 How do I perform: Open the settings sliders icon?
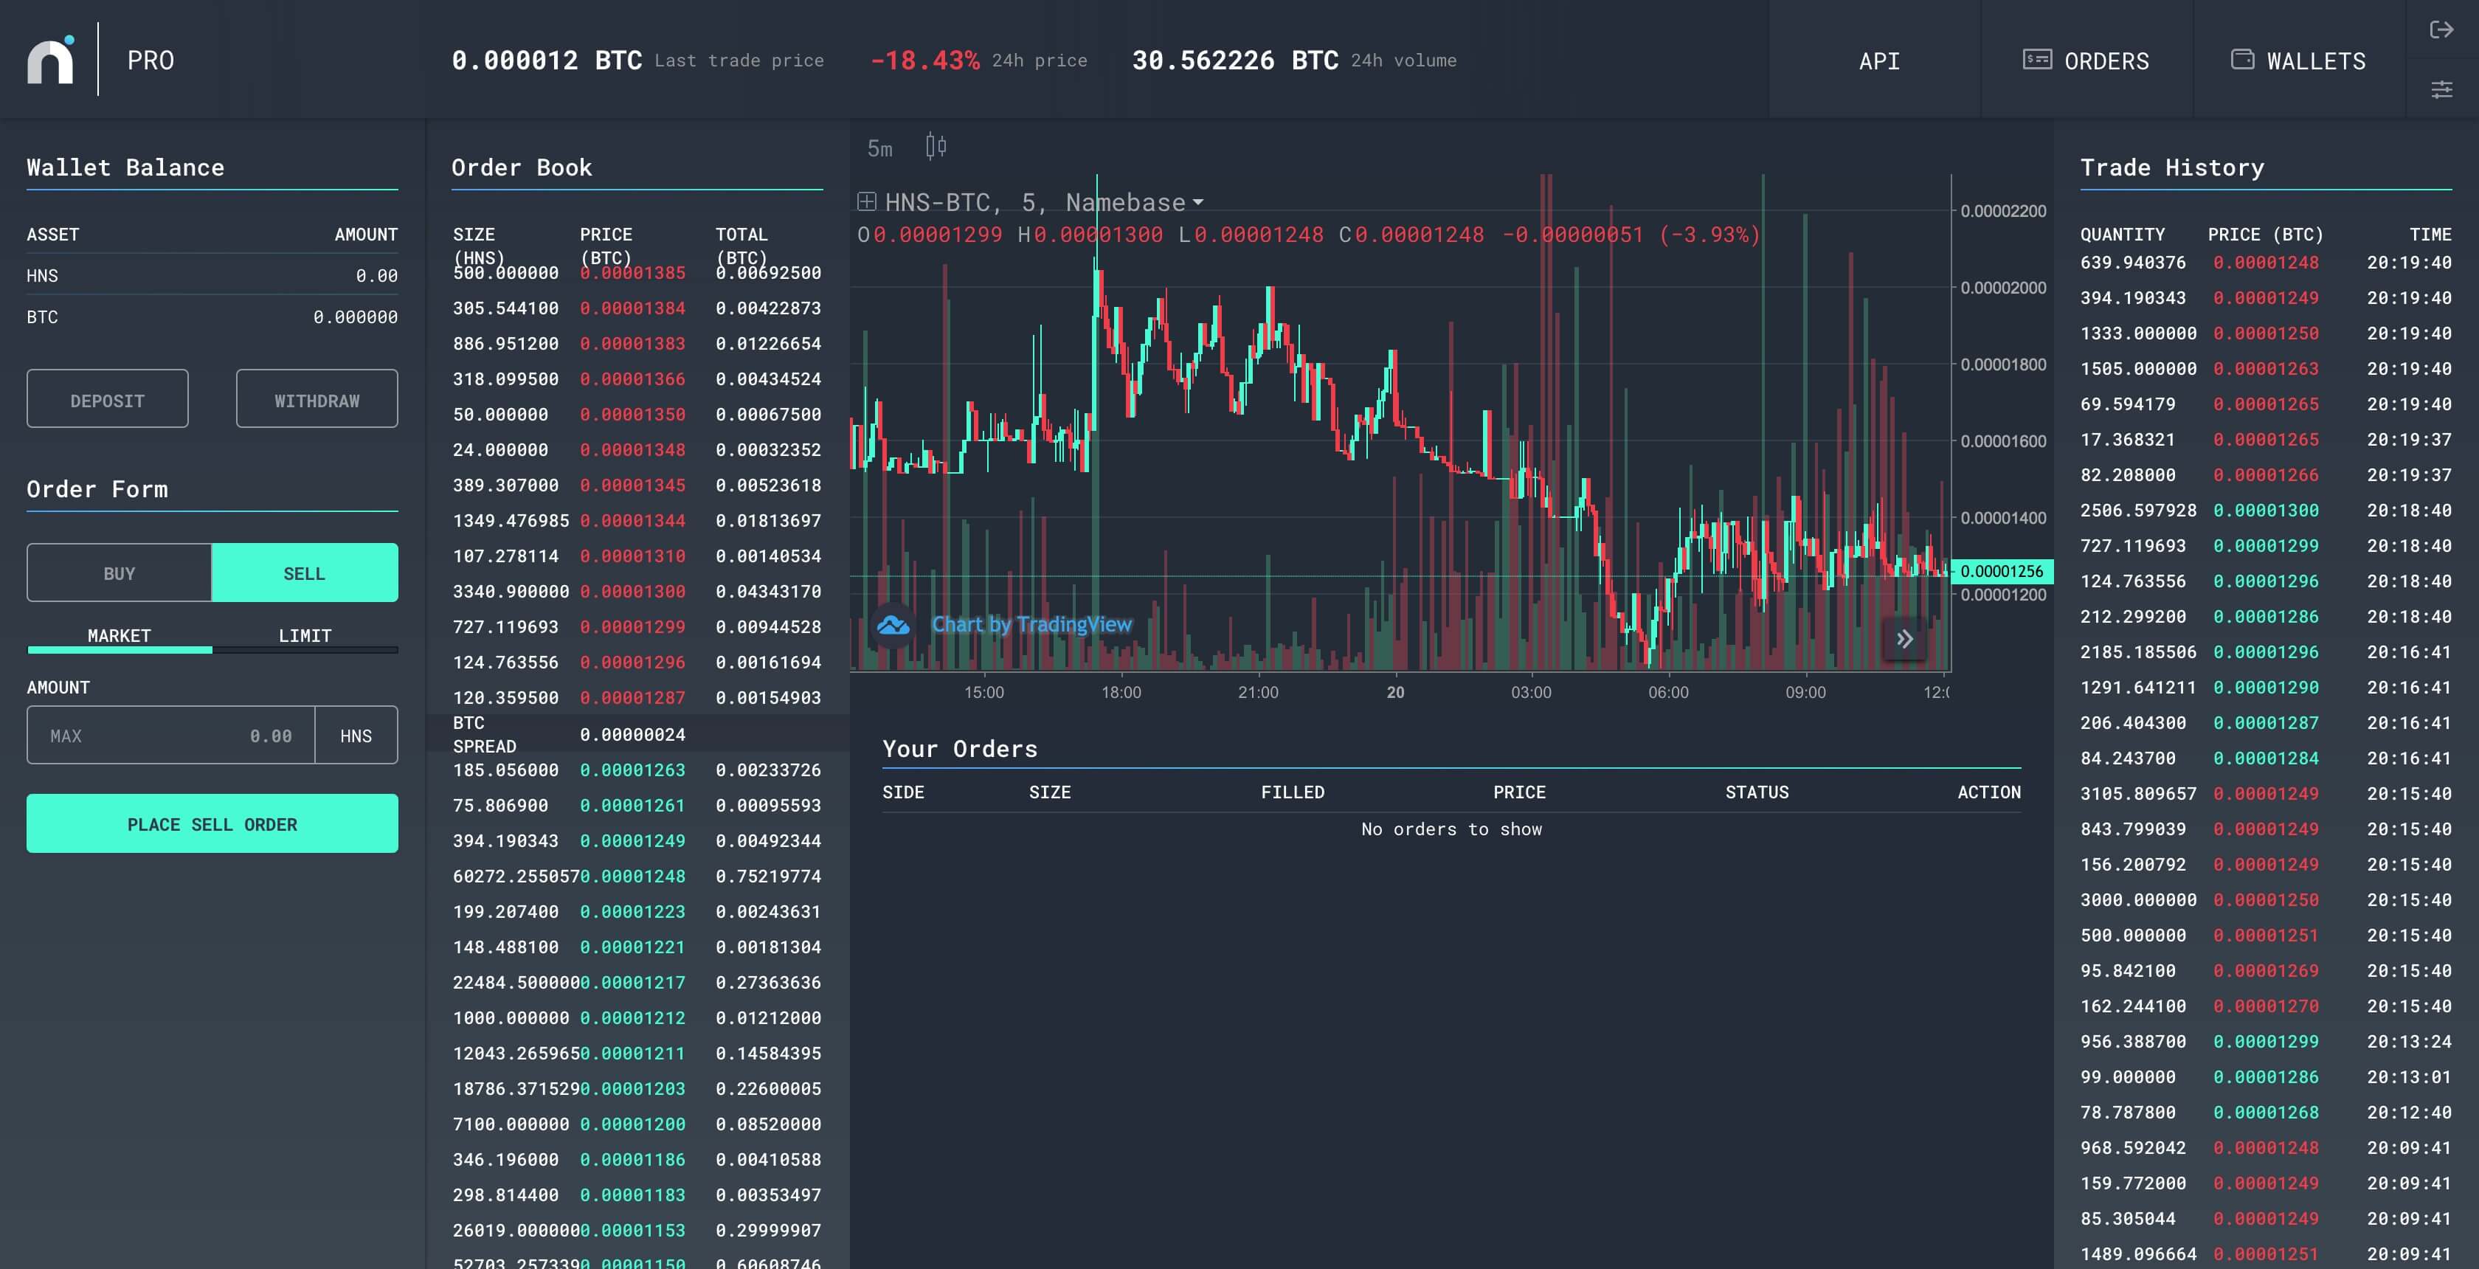point(2441,89)
